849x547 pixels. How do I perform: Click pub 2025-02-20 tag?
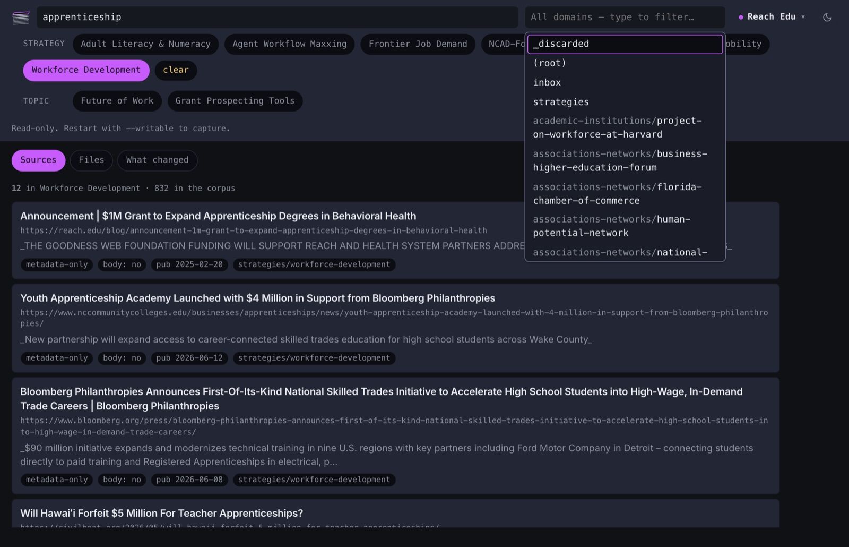click(189, 264)
